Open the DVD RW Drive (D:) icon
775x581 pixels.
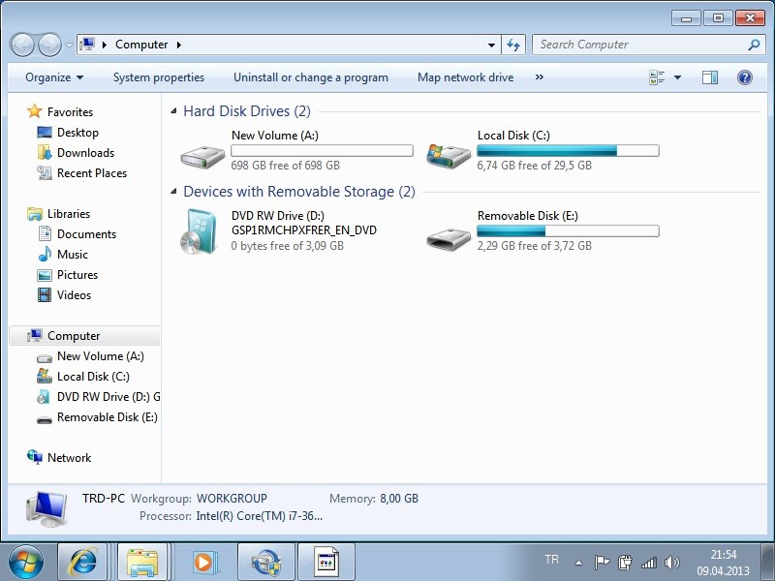201,232
